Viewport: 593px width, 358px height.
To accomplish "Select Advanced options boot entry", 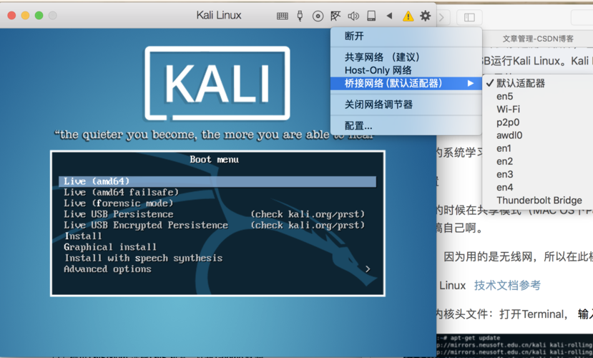I will pyautogui.click(x=107, y=269).
